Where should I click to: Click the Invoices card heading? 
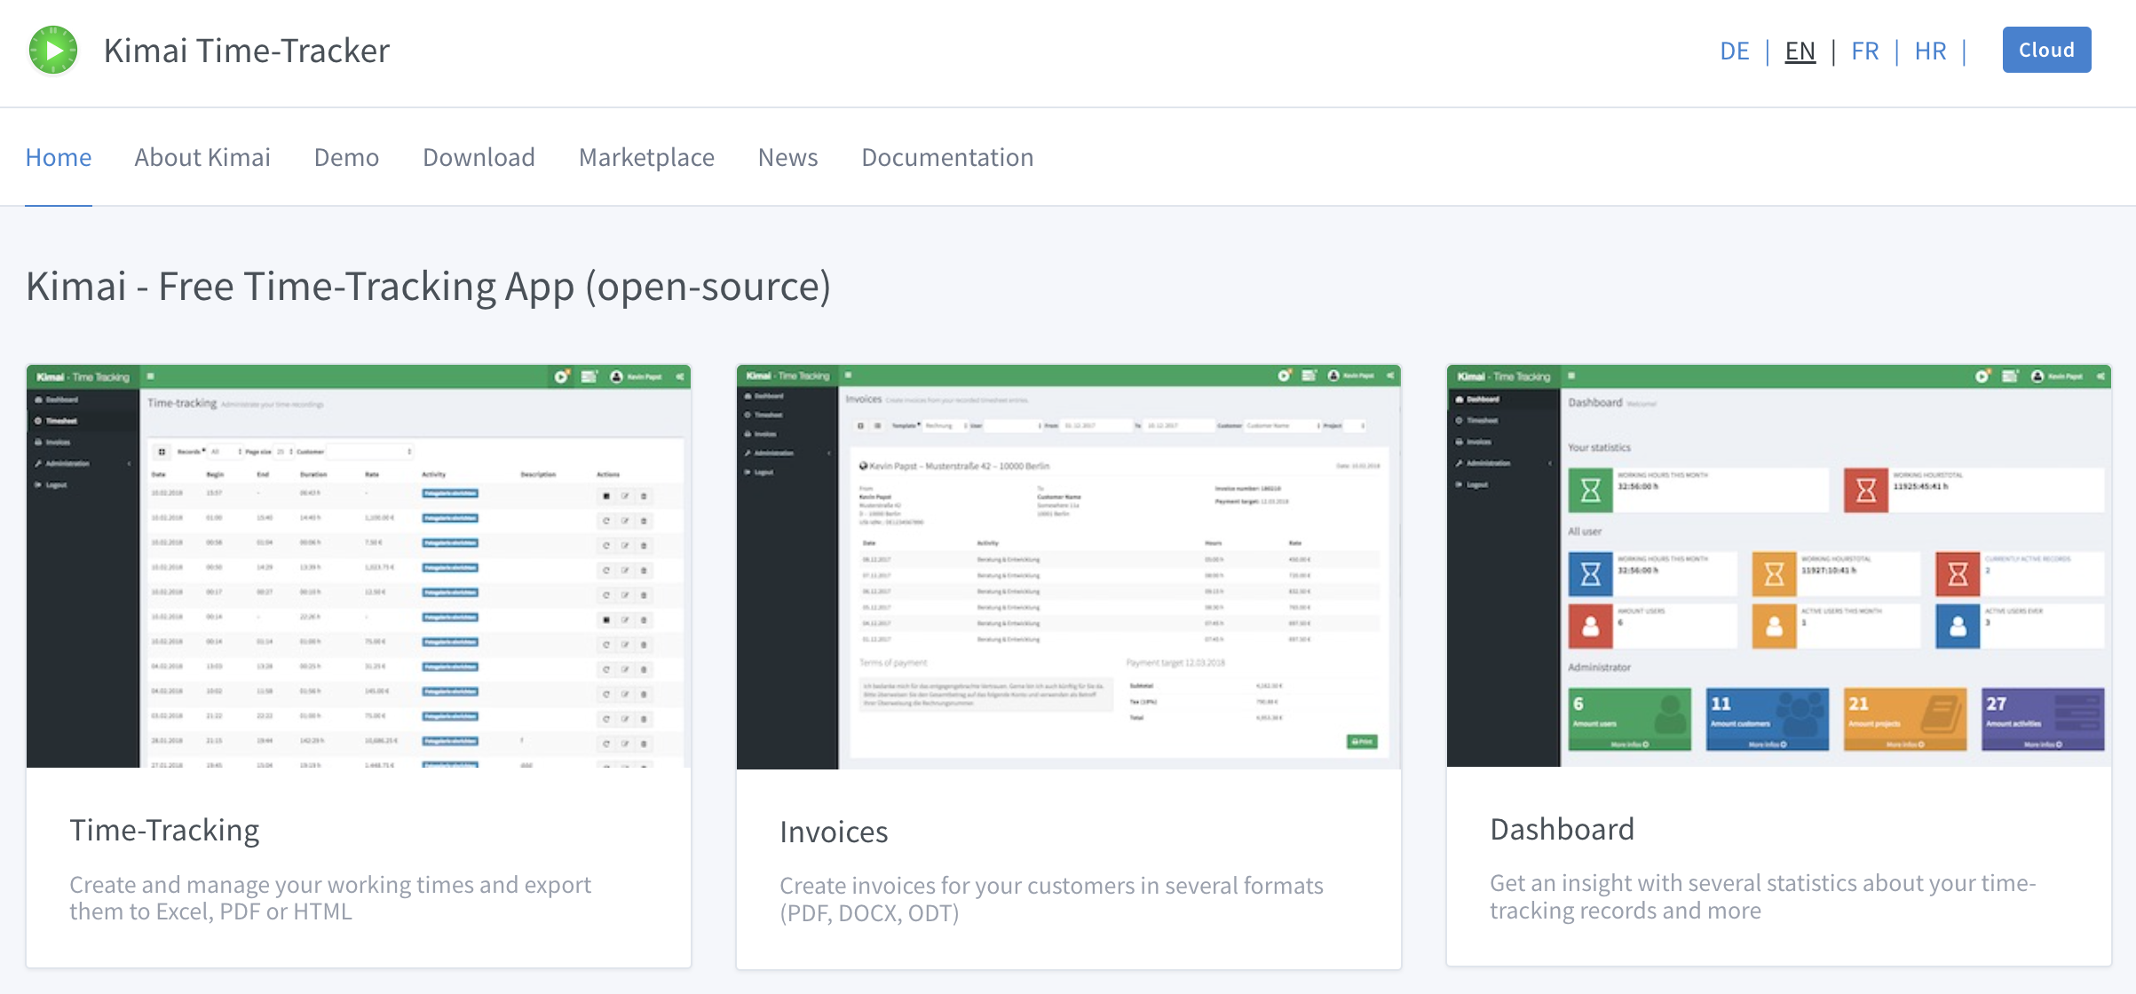pyautogui.click(x=834, y=832)
